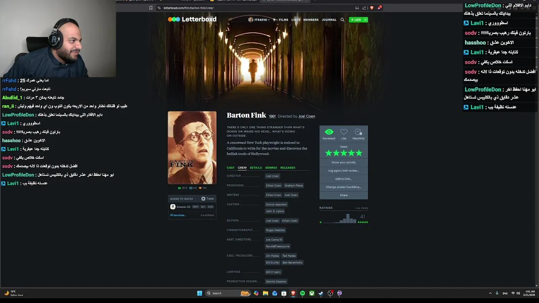Toggle the Like heart
The width and height of the screenshot is (539, 303).
[344, 132]
